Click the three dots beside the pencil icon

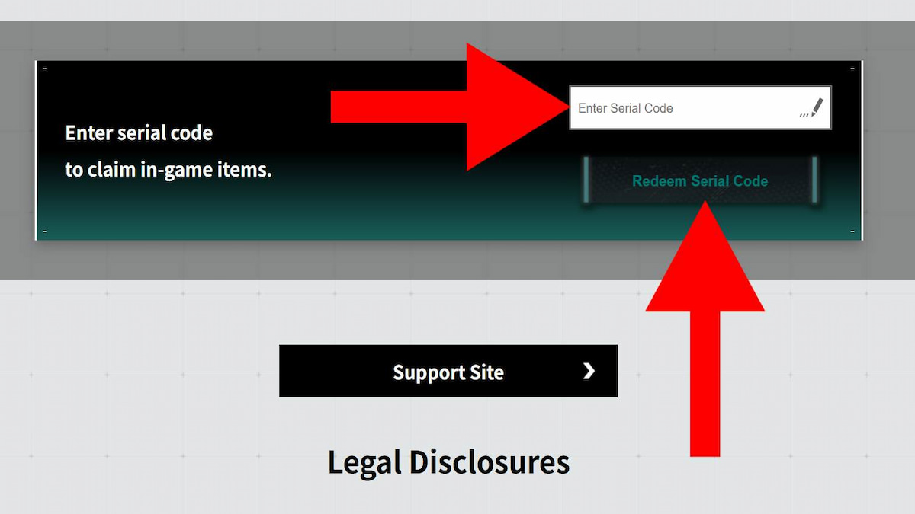804,115
